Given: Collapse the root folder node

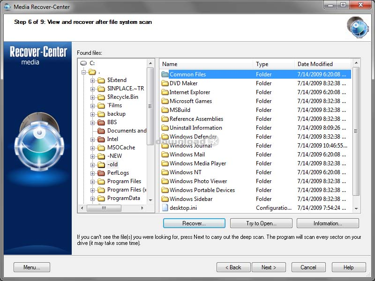Looking at the screenshot, I should 84,72.
